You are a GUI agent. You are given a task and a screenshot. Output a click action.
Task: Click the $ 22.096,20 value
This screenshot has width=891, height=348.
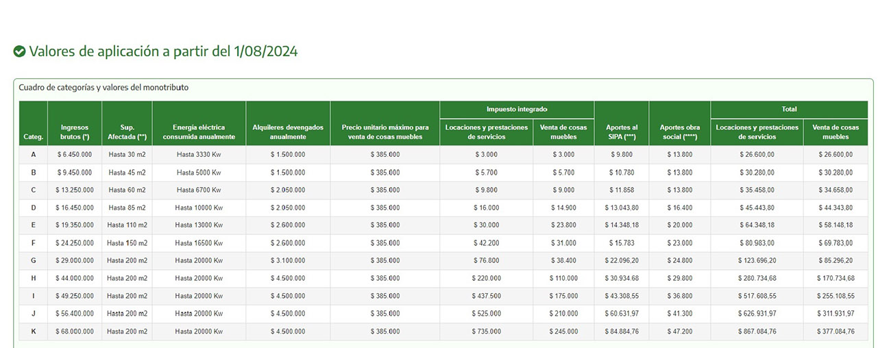click(x=622, y=261)
